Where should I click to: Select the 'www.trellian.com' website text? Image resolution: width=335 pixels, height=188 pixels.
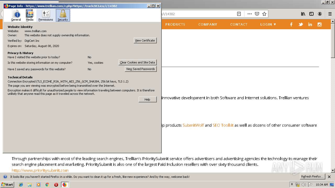tap(36, 31)
